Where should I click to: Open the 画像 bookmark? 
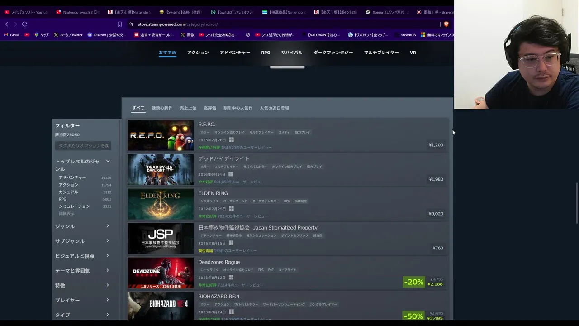[188, 35]
